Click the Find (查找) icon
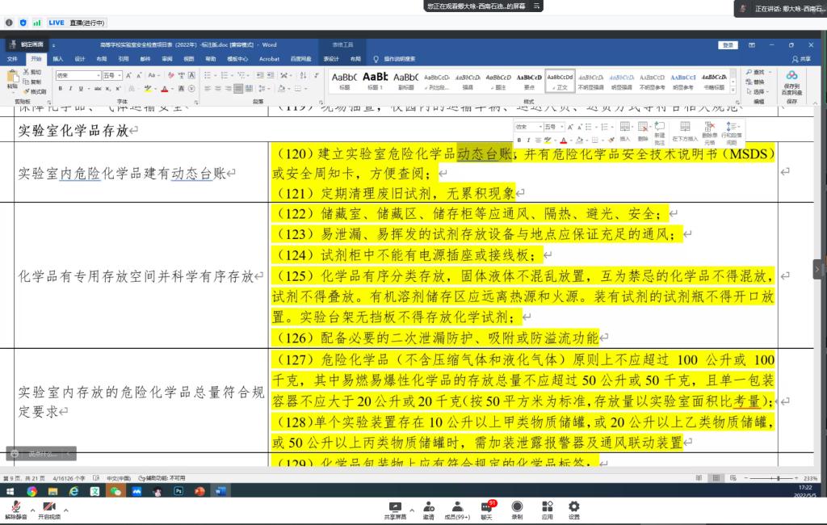The height and width of the screenshot is (525, 827). [758, 72]
